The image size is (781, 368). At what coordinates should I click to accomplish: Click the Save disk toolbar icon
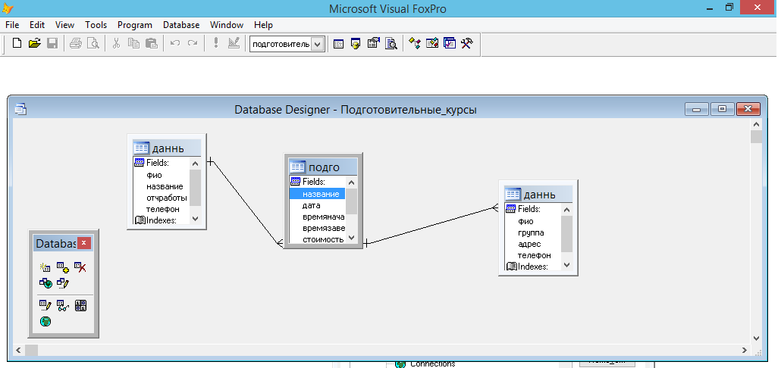tap(52, 43)
